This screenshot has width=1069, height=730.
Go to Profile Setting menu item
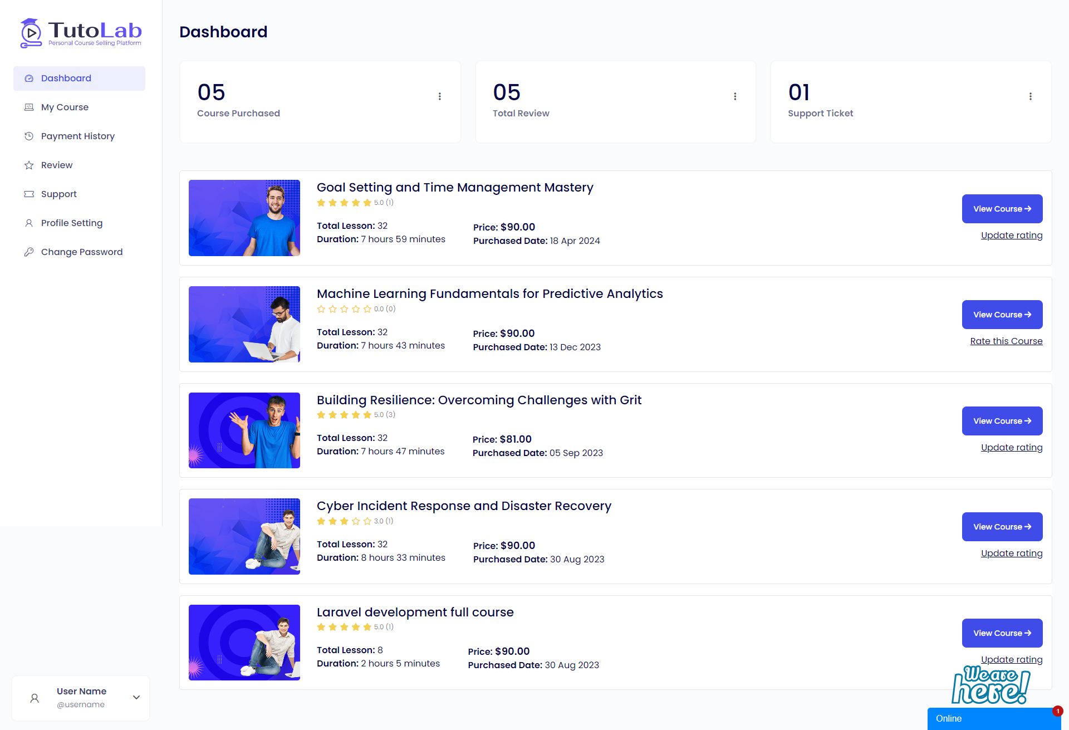pos(72,223)
